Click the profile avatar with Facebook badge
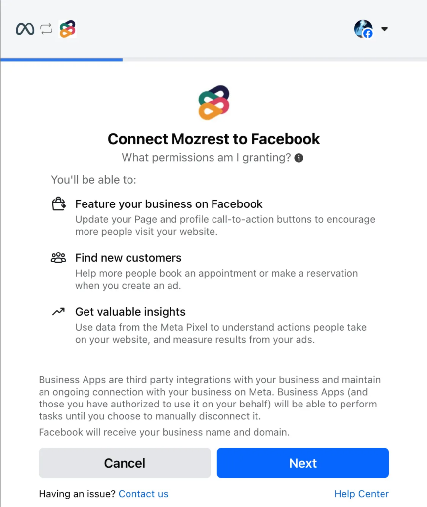The image size is (427, 507). [363, 29]
